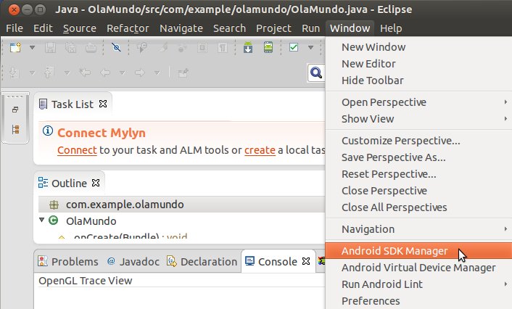Screen dimensions: 512x309
Task: Open Previous Annotation dropdown arrow
Action: (x=67, y=73)
